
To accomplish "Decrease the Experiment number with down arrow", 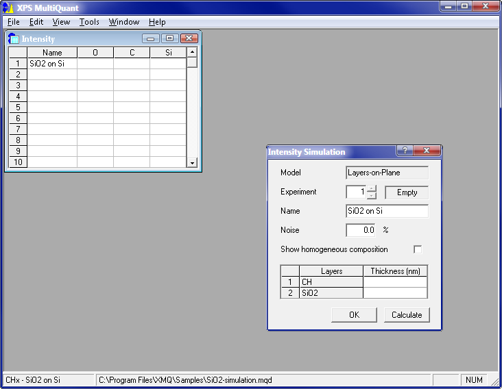I will click(x=371, y=196).
